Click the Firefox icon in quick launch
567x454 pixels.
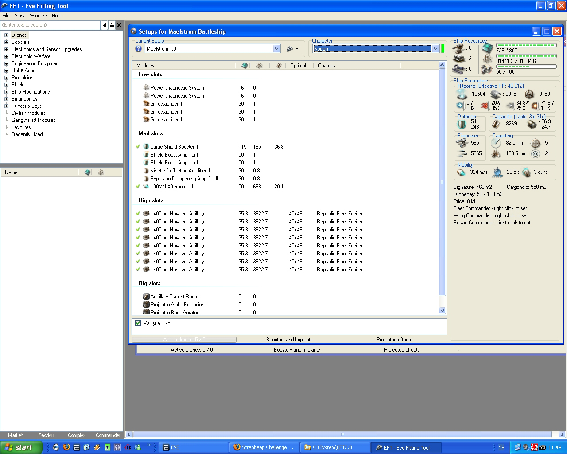click(x=66, y=447)
